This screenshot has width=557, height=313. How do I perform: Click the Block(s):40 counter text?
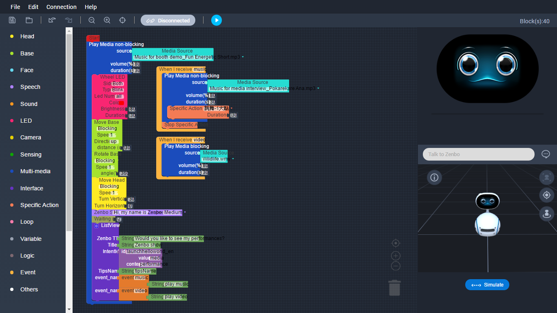coord(535,21)
